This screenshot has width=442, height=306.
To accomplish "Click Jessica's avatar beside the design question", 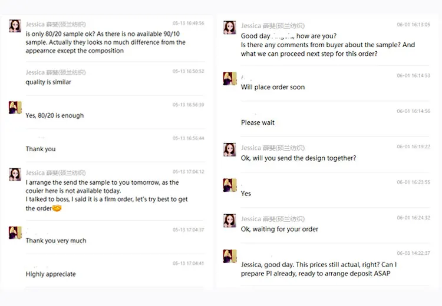I will [x=230, y=149].
